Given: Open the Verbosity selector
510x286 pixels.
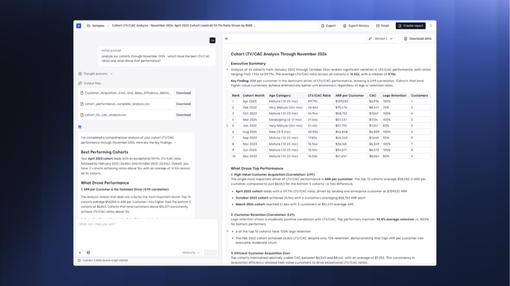Looking at the screenshot, I should click(x=191, y=252).
